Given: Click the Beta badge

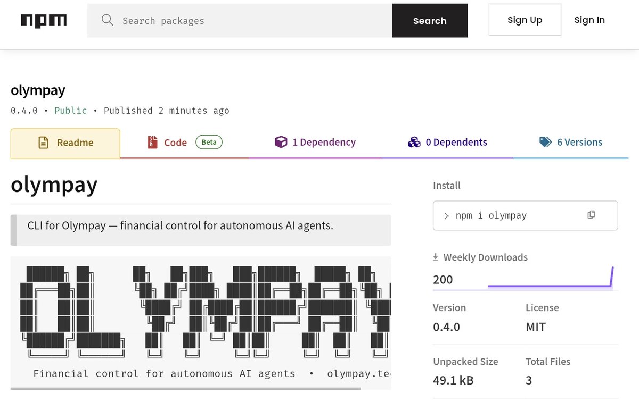Looking at the screenshot, I should coord(209,142).
